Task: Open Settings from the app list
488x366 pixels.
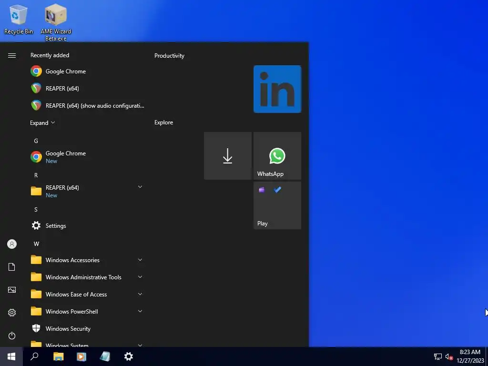Action: pos(87,225)
